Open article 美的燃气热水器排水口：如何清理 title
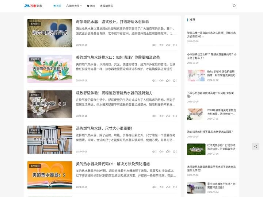This screenshot has width=263, height=197. click(x=118, y=58)
